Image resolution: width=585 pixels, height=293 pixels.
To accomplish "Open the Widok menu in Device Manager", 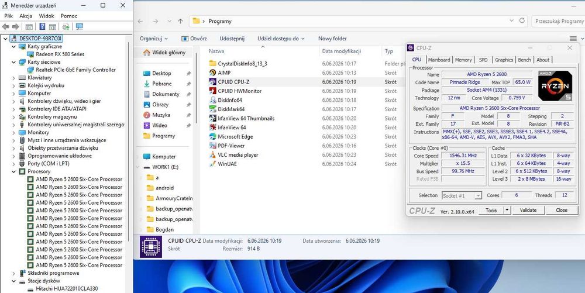I will (x=46, y=16).
